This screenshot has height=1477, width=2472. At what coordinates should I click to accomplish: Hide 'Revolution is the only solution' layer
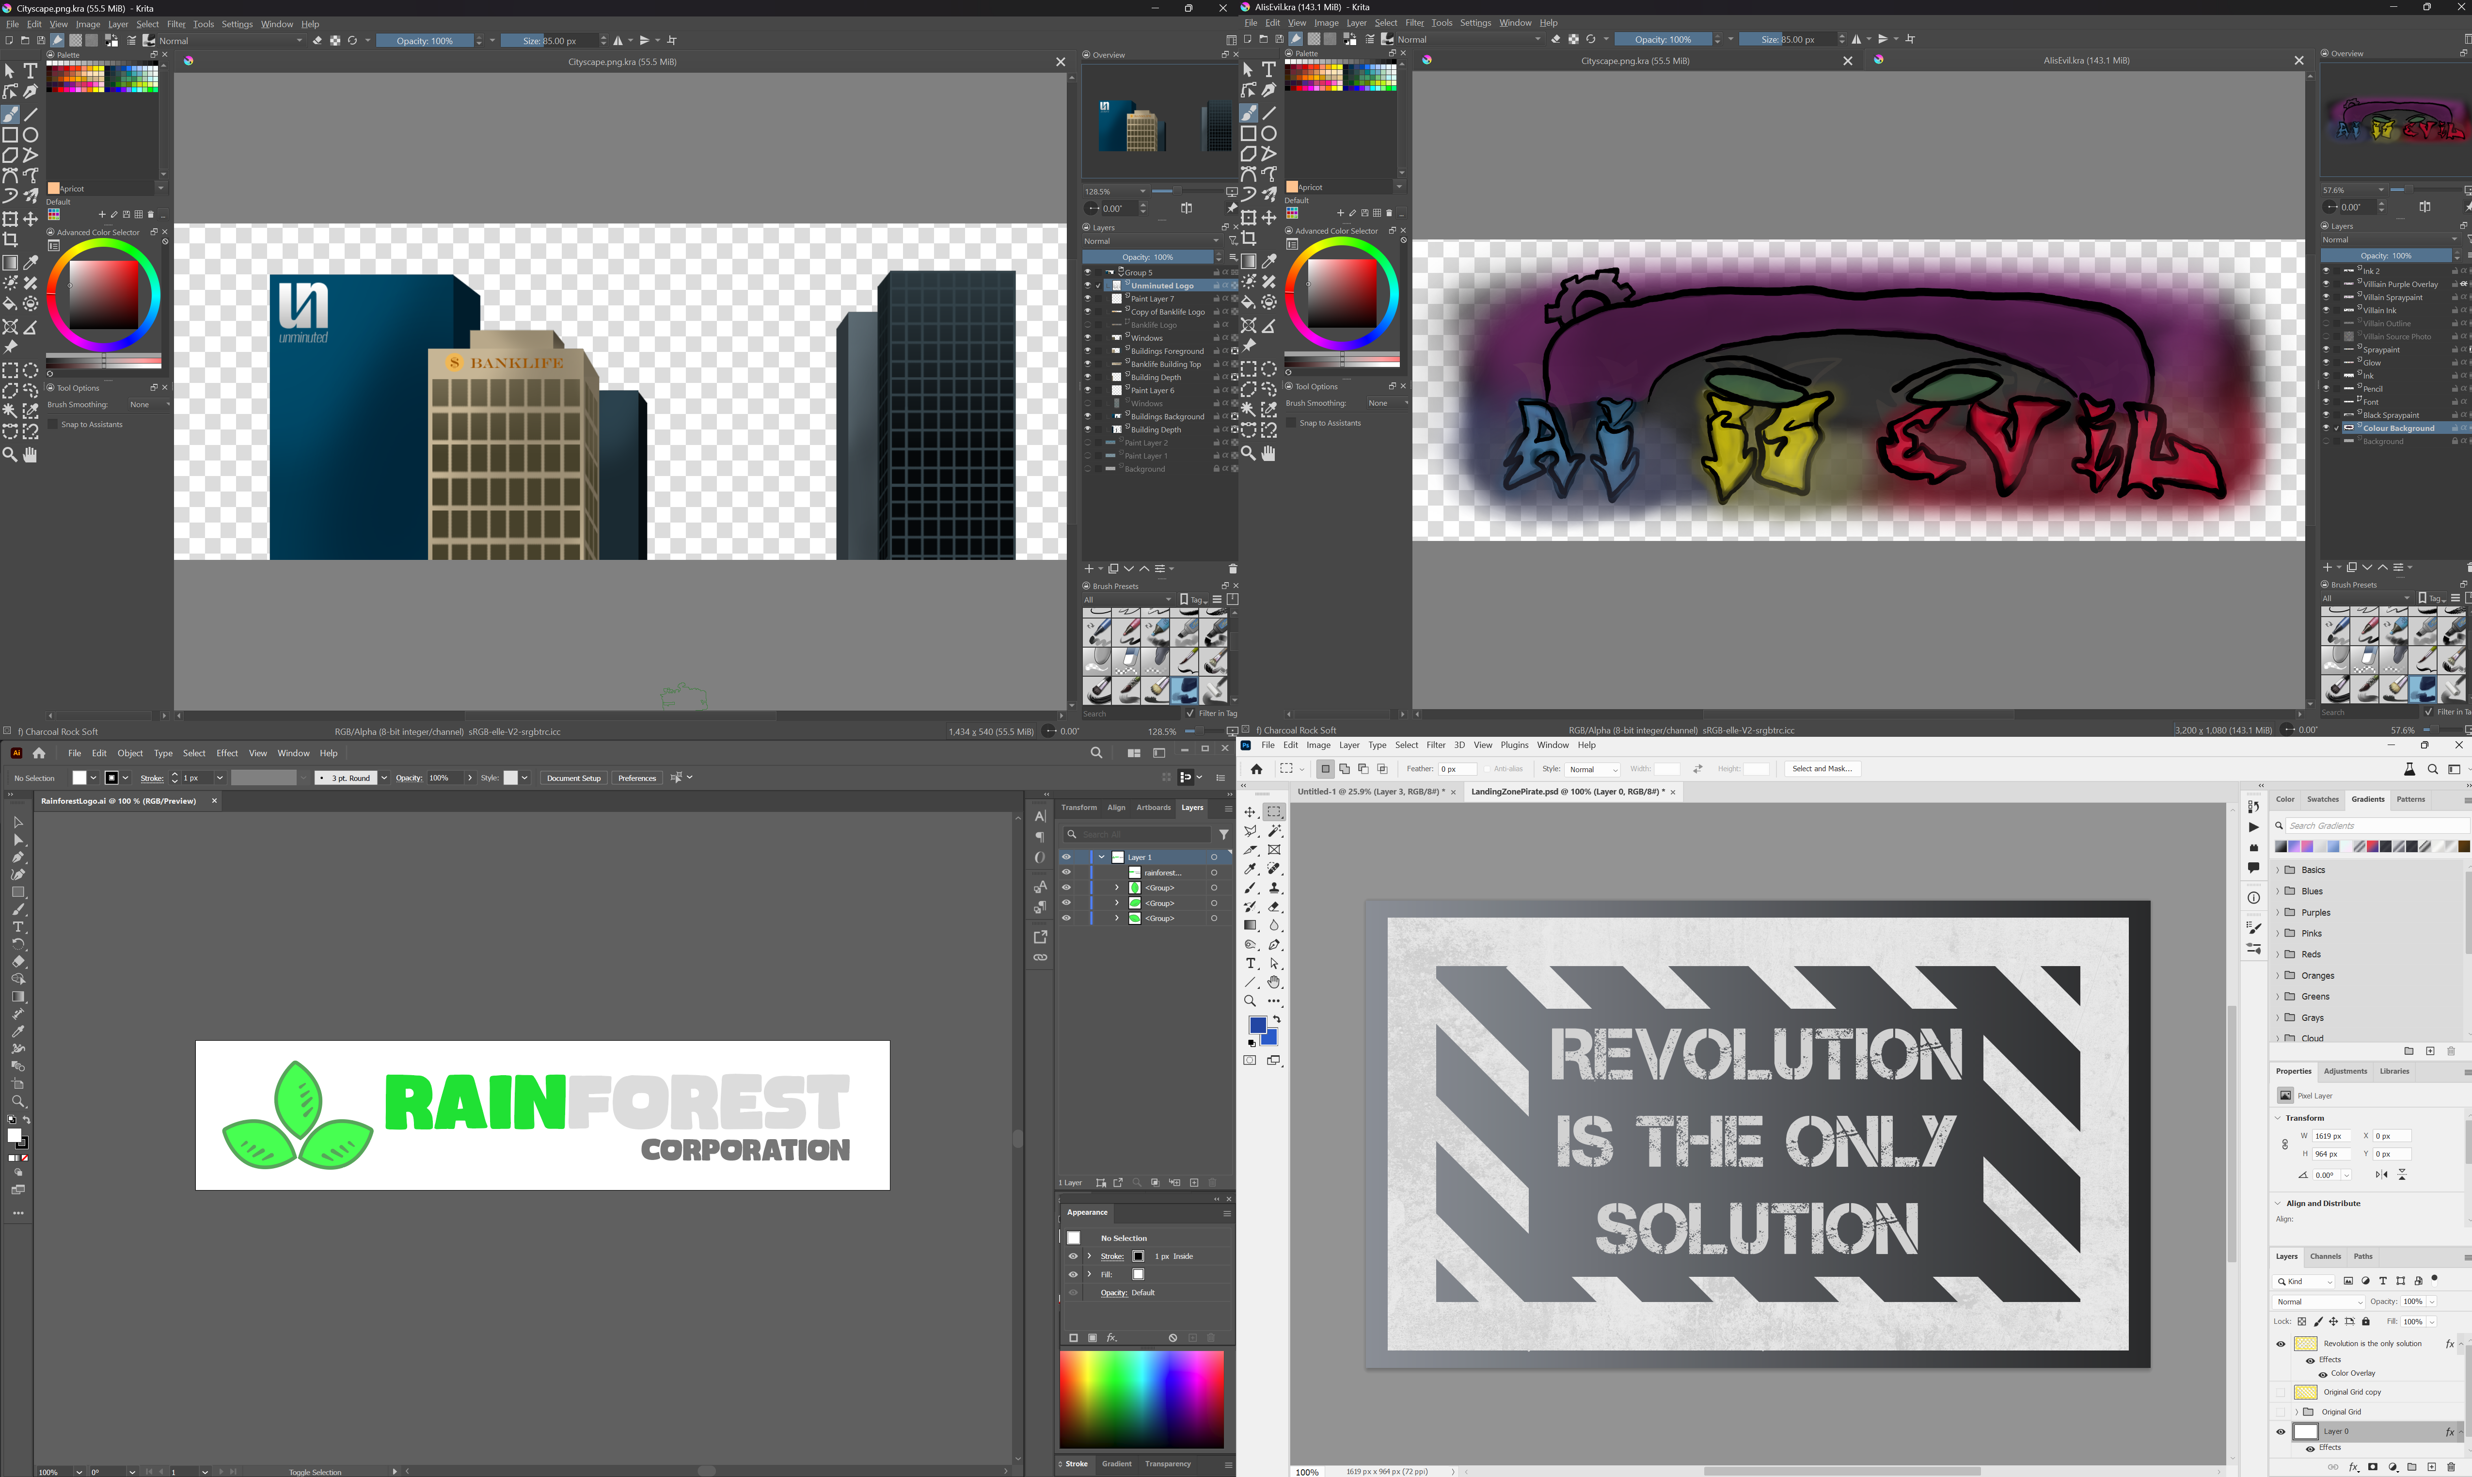click(x=2281, y=1344)
